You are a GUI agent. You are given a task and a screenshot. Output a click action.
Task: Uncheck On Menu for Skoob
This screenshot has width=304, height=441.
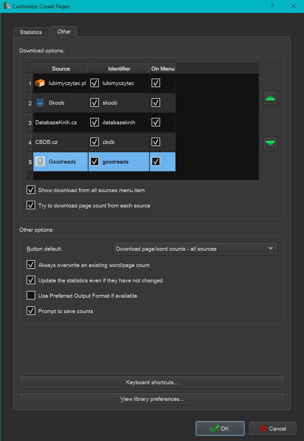pos(156,103)
